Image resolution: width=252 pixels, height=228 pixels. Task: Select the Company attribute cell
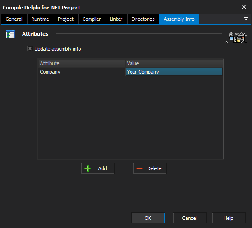pos(82,72)
